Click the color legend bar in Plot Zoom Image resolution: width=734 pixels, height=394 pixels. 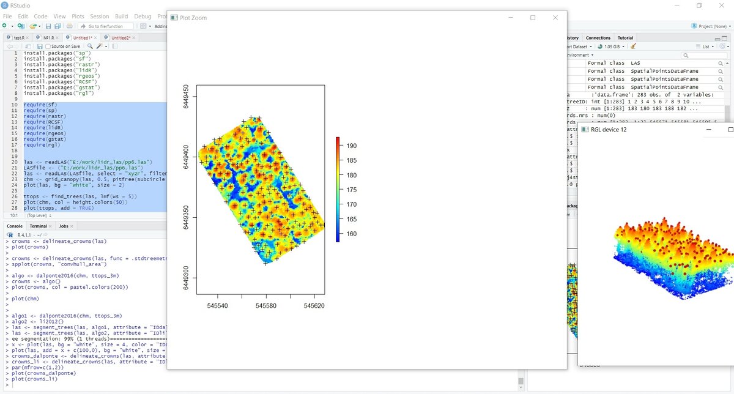[338, 190]
